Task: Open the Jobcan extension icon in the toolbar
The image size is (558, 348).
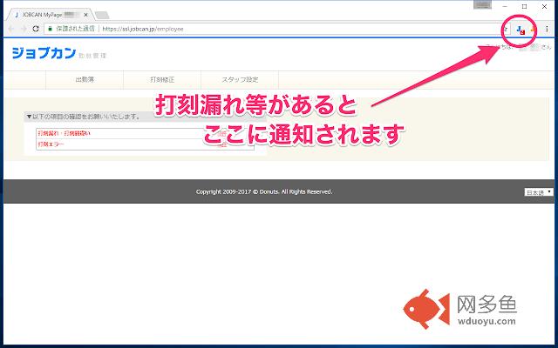Action: coord(521,30)
